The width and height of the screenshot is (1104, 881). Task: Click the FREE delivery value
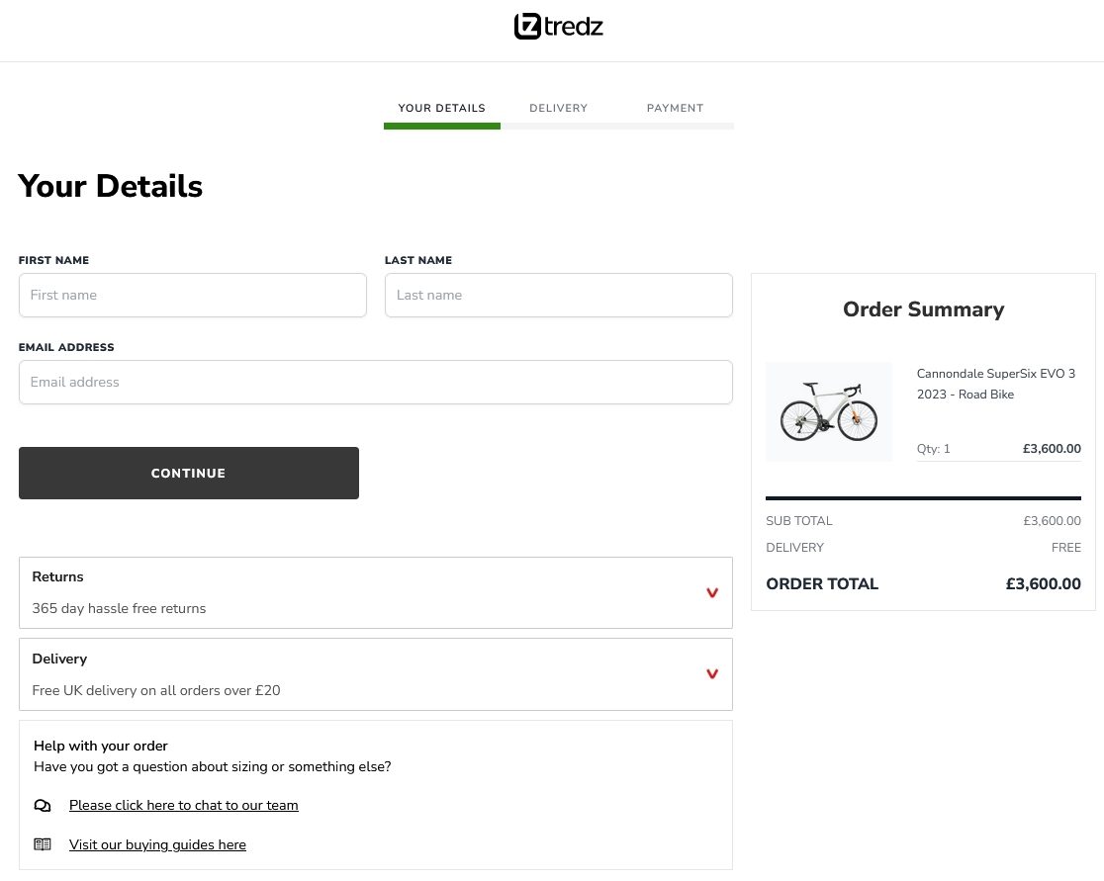1066,548
